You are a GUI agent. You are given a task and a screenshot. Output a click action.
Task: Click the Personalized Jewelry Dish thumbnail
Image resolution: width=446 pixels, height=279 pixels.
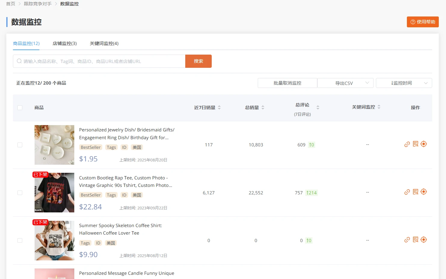(x=54, y=145)
